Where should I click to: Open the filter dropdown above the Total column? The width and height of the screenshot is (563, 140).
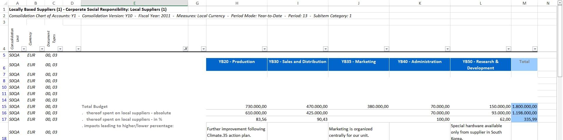tap(535, 49)
